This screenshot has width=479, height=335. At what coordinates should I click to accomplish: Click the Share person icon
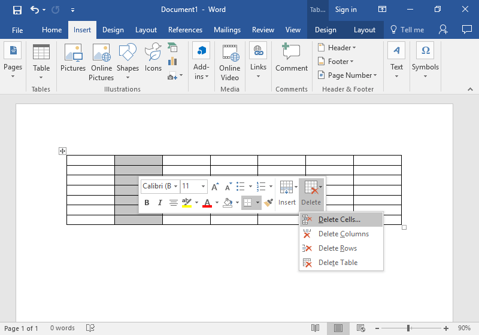pyautogui.click(x=443, y=29)
